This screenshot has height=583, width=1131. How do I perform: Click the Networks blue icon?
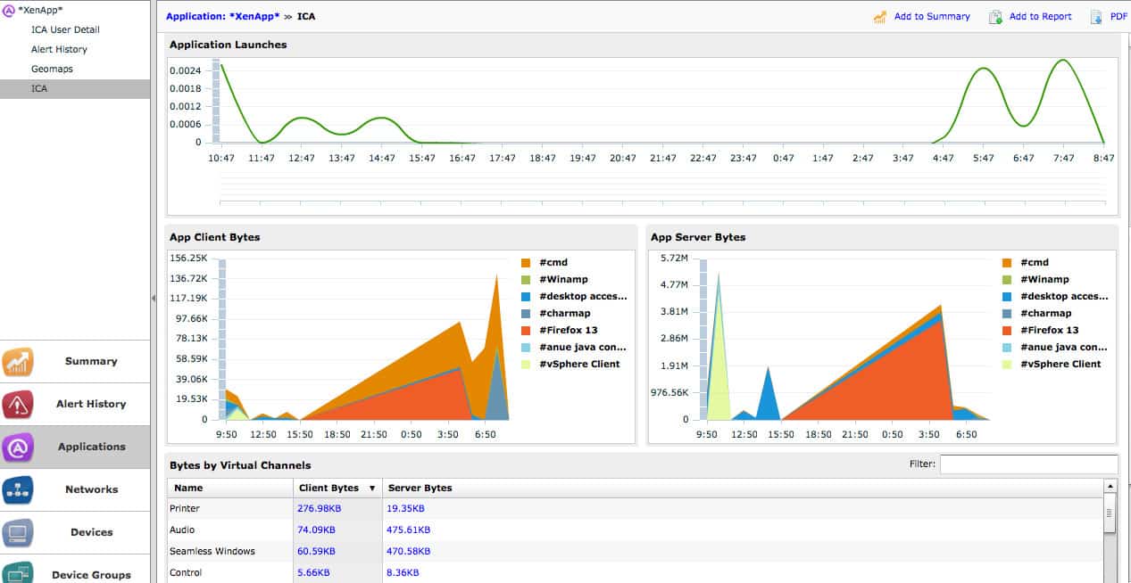pos(18,489)
